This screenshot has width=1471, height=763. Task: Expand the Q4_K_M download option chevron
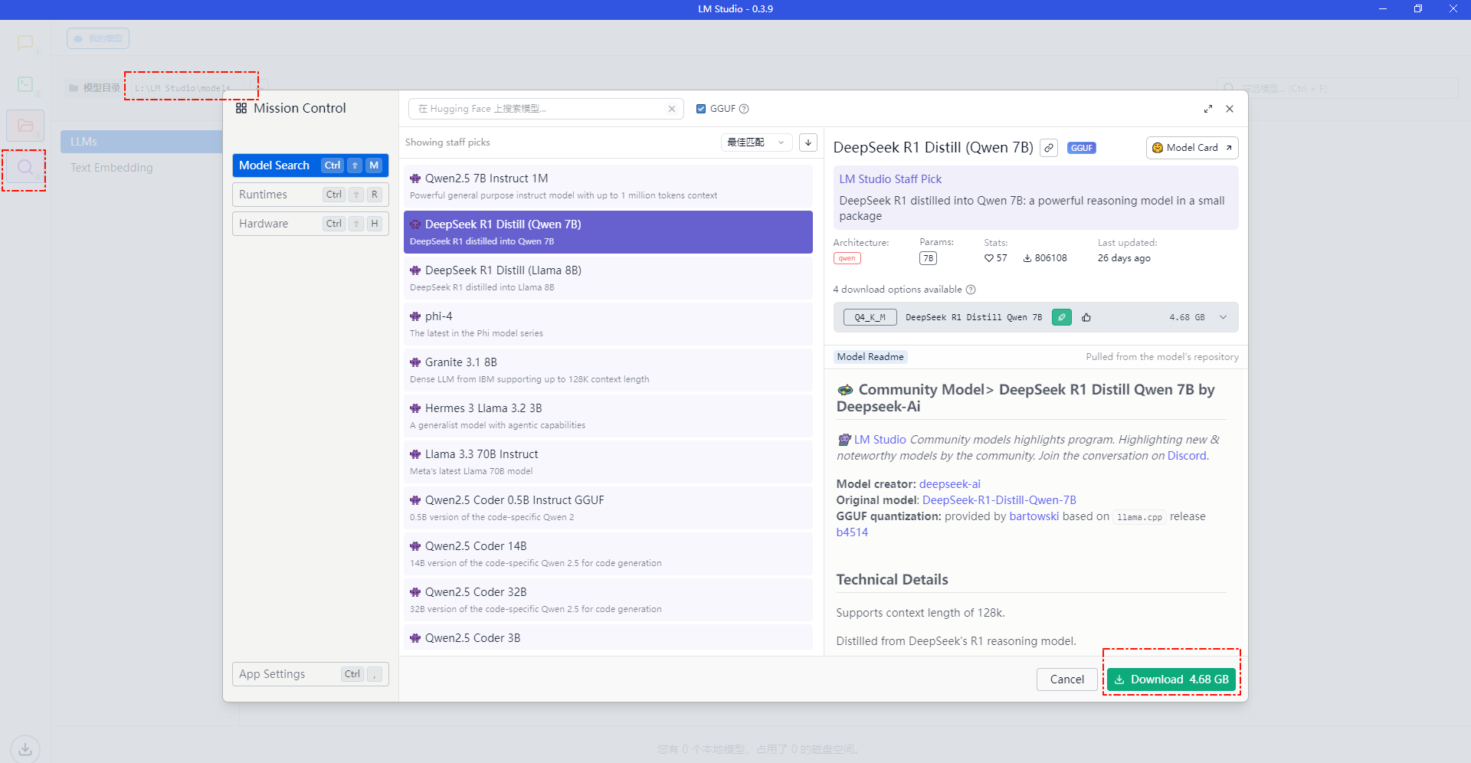[1224, 317]
